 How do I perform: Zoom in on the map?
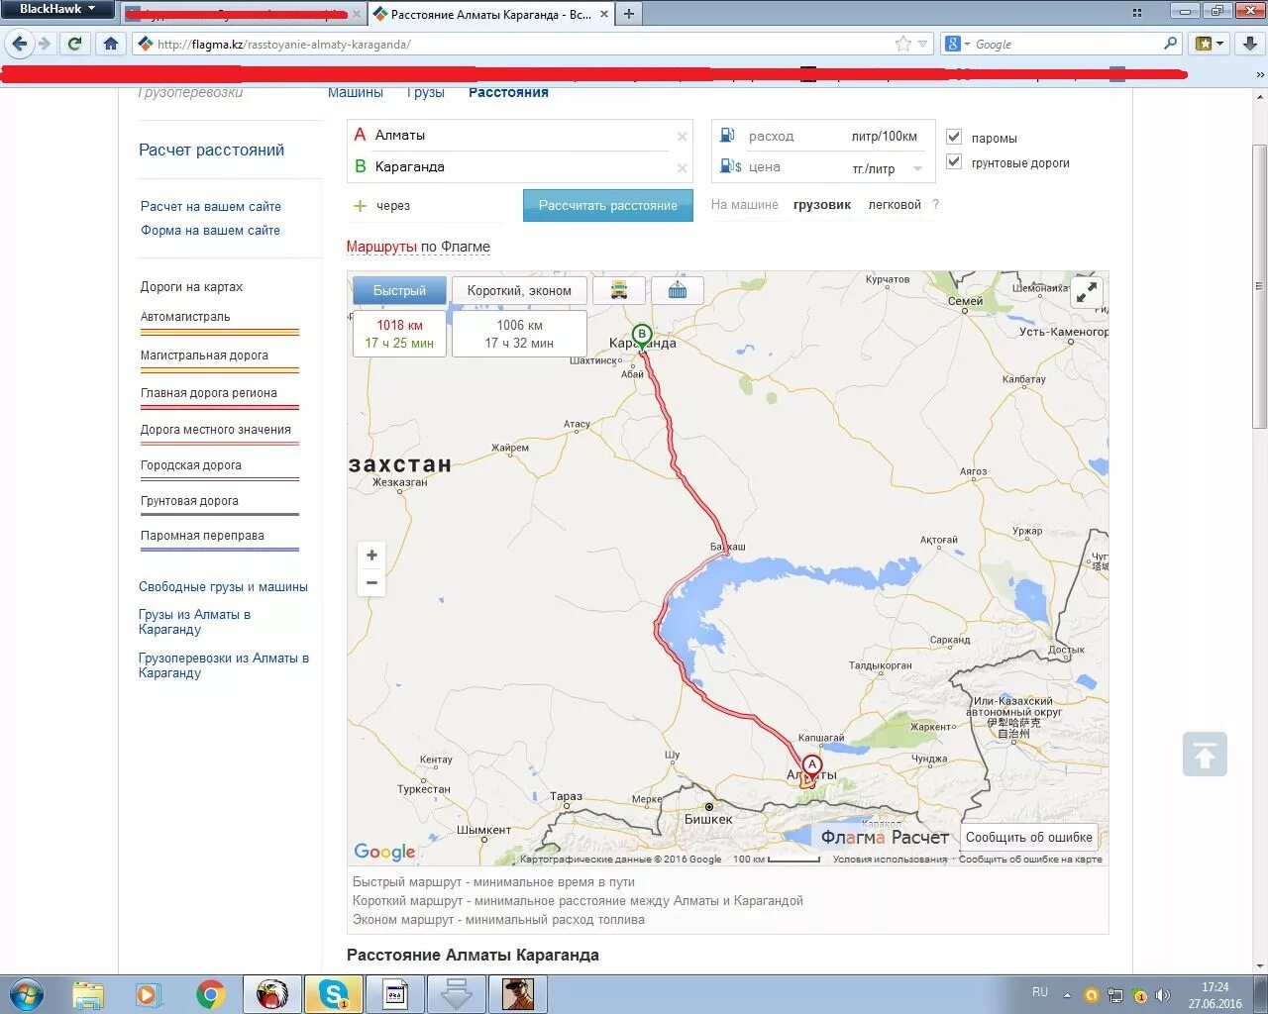click(371, 555)
